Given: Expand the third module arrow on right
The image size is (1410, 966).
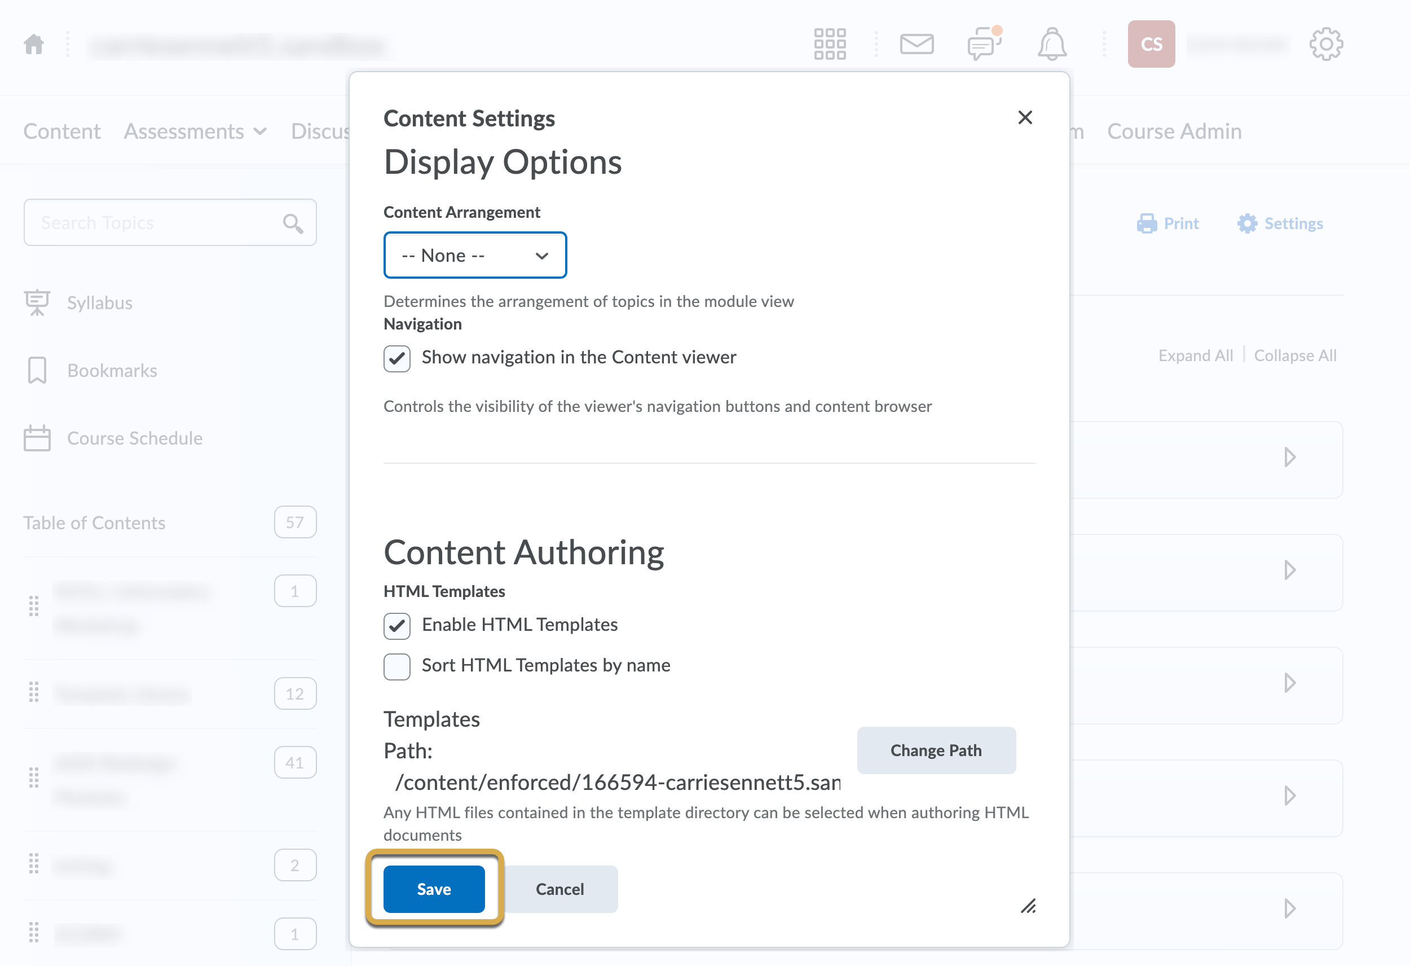Looking at the screenshot, I should (x=1289, y=682).
